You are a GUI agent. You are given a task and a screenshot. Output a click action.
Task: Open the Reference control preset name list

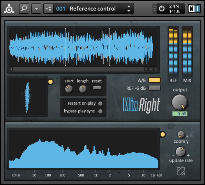click(x=93, y=9)
